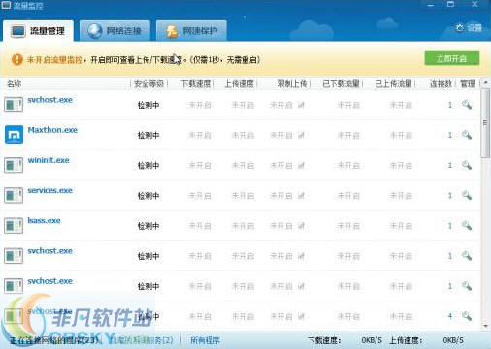
Task: Click 未开启 uploaded traffic for Maxthon.exe
Action: coord(401,135)
